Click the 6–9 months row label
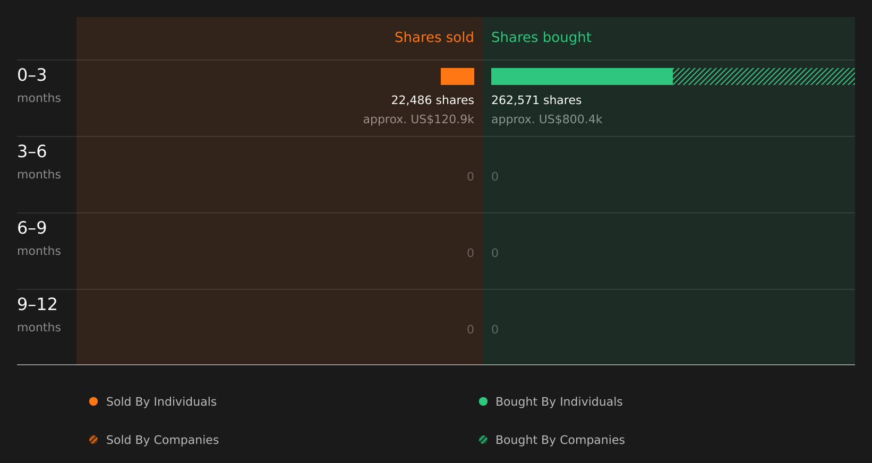This screenshot has height=463, width=872. (x=39, y=238)
